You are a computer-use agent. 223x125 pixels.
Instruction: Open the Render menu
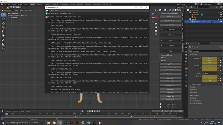14,4
